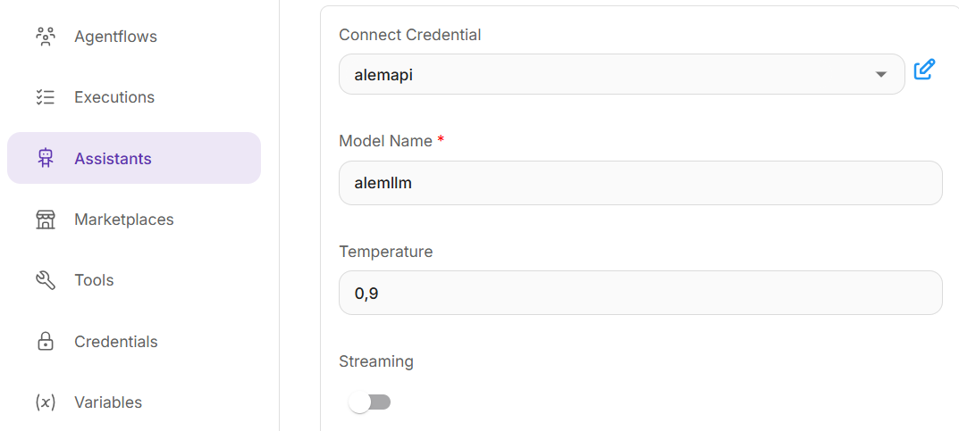959x431 pixels.
Task: Click into the Temperature field showing 0,9
Action: 640,293
